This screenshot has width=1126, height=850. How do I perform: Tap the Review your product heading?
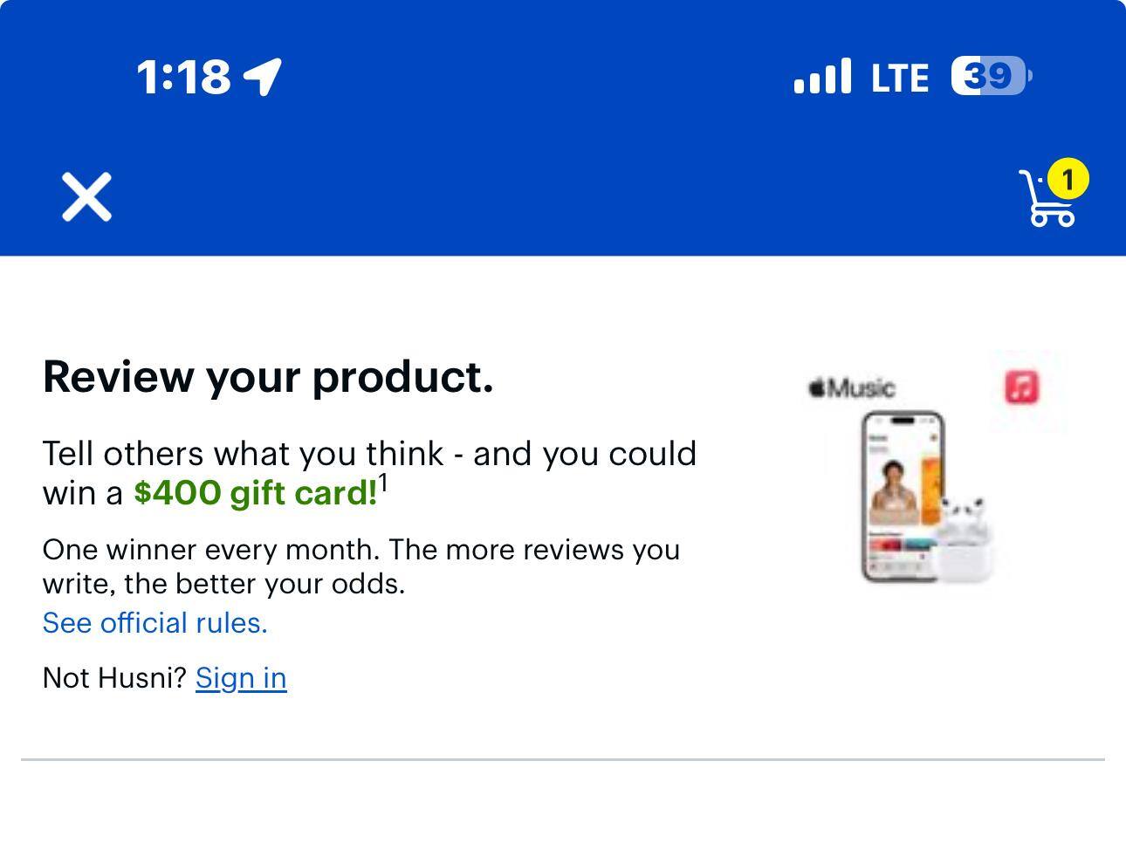point(268,377)
